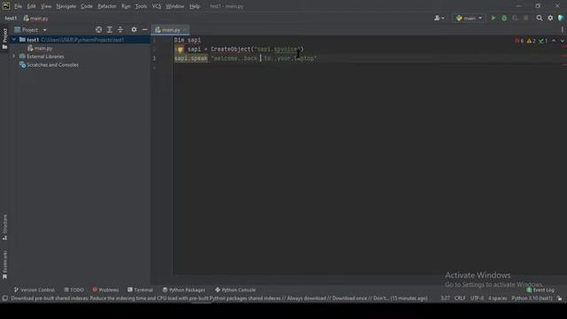Screen dimensions: 567x319
Task: Open the UTF-8 encoding selector
Action: (x=477, y=299)
